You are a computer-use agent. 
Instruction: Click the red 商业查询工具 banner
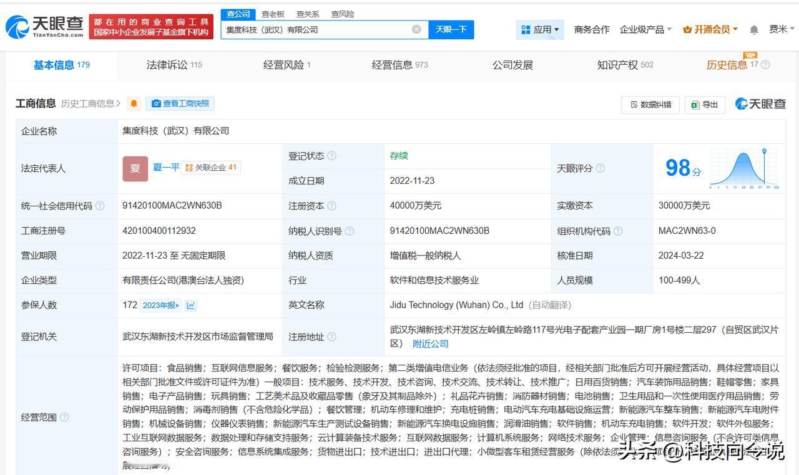151,27
